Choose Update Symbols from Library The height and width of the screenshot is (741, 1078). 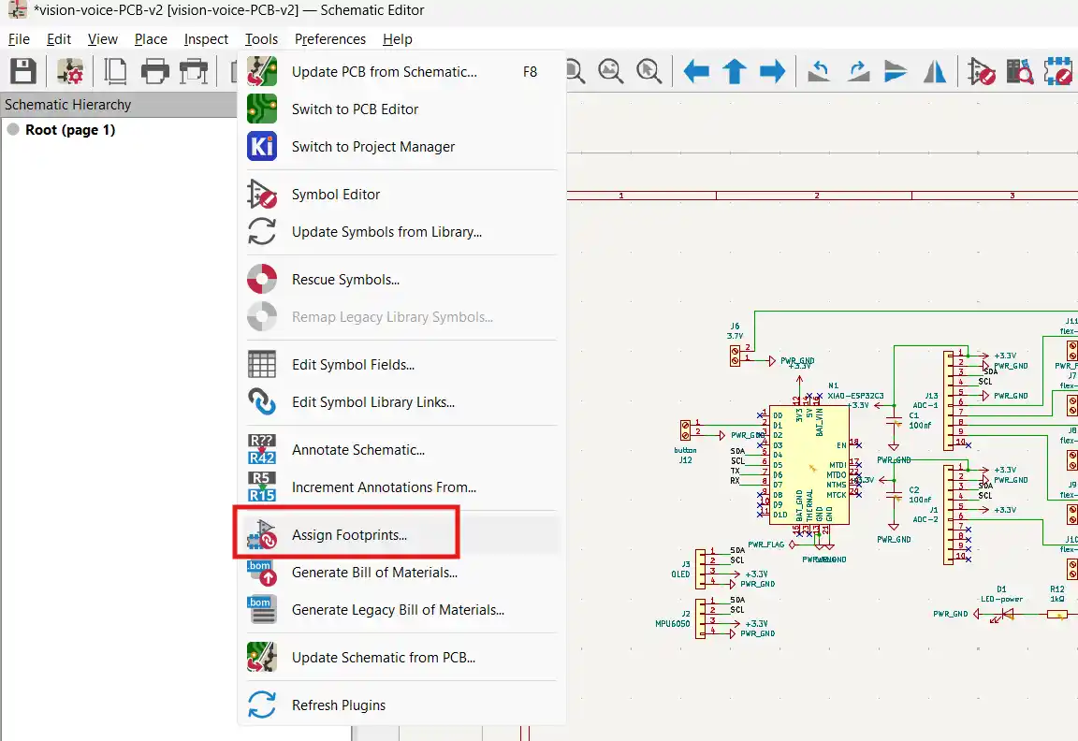(401, 232)
